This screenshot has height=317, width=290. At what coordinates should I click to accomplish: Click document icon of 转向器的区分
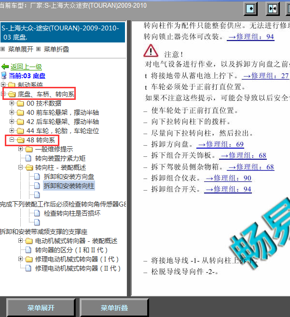(x=28, y=250)
